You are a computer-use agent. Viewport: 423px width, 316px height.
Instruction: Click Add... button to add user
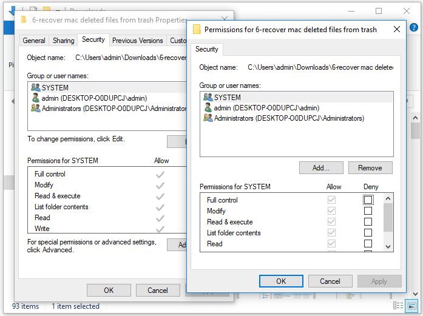[321, 168]
